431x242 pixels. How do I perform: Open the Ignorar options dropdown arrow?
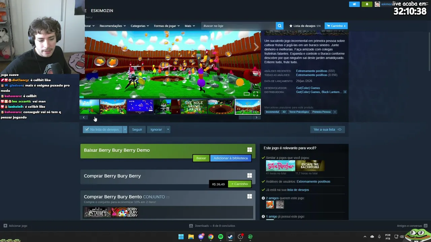[x=168, y=129]
